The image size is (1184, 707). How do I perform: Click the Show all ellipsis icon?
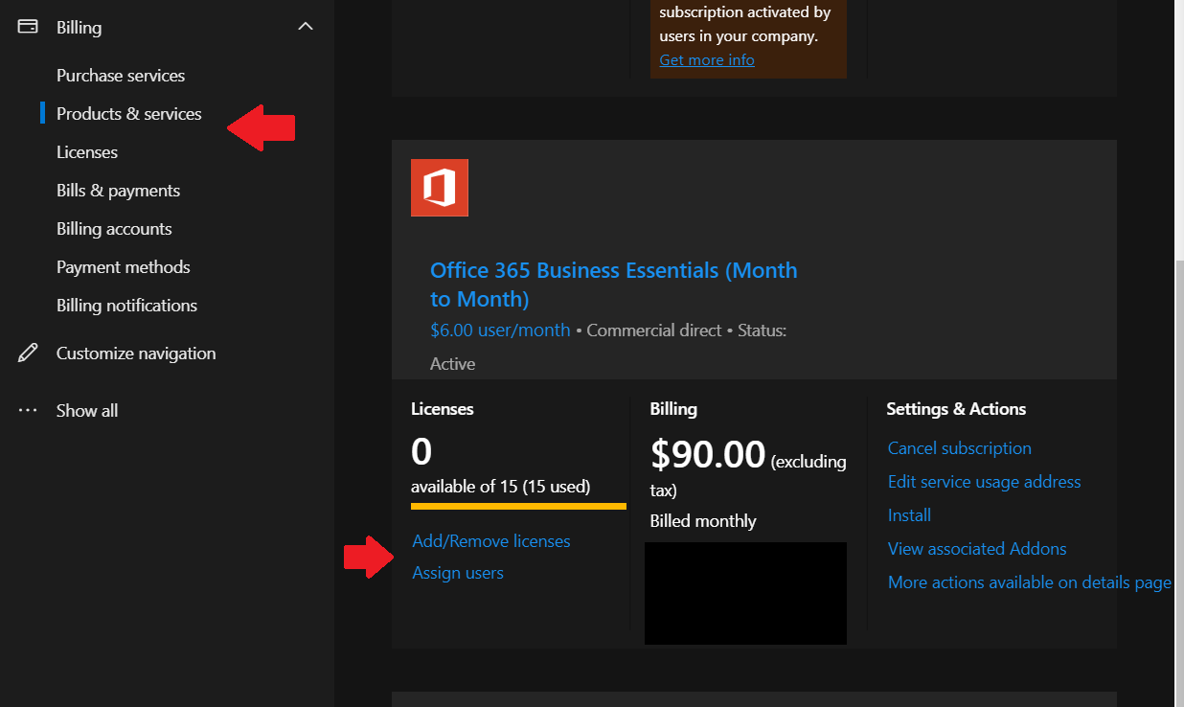[28, 410]
